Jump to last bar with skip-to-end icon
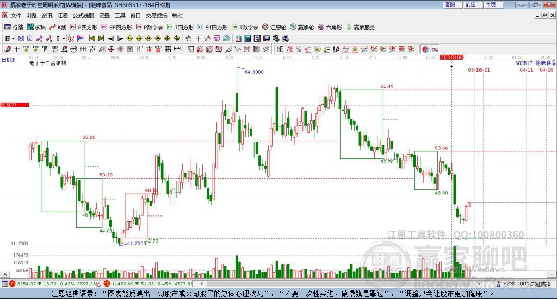 [x=101, y=39]
